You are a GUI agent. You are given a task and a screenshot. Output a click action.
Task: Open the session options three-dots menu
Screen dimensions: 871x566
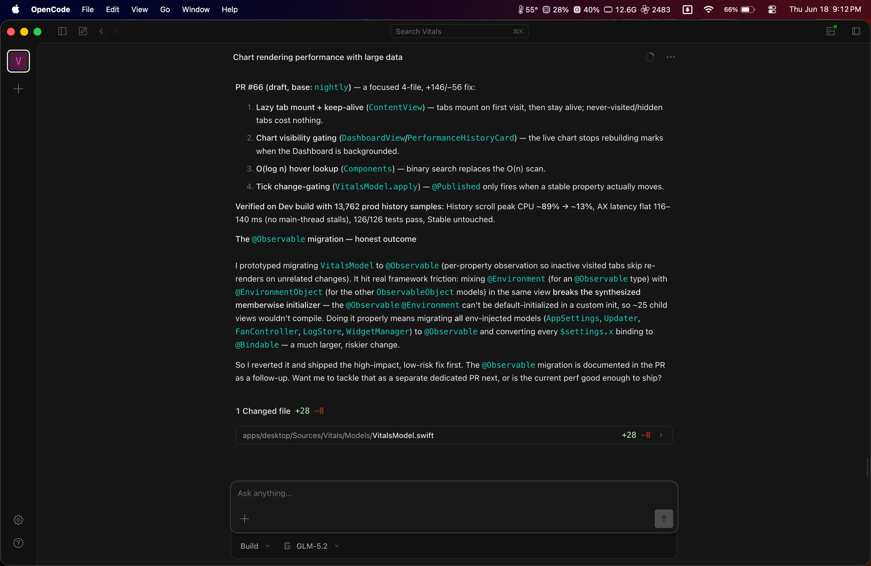click(x=671, y=57)
